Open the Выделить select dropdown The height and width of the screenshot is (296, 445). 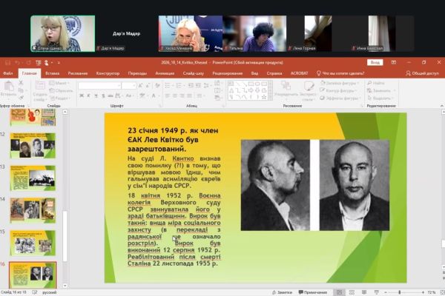381,98
